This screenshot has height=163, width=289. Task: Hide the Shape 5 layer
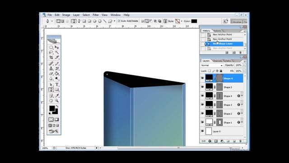202,87
